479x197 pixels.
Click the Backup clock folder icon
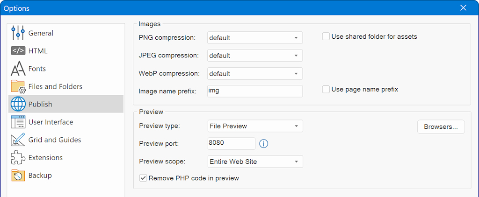click(18, 176)
